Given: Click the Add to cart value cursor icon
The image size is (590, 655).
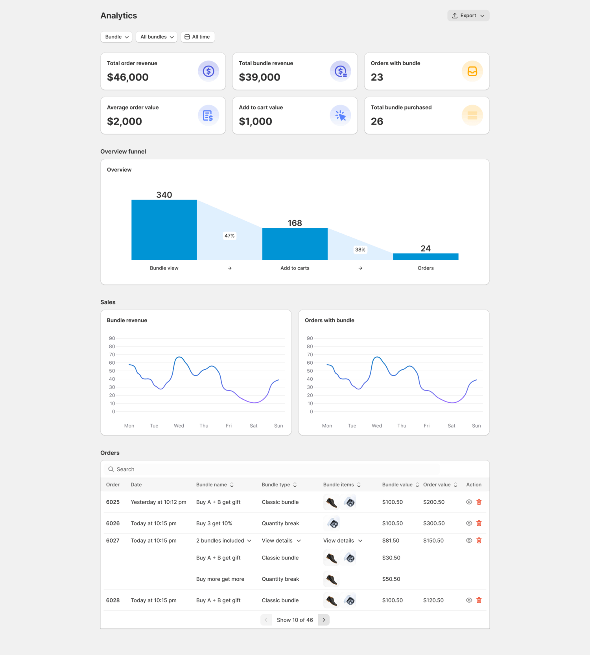Looking at the screenshot, I should [x=340, y=116].
